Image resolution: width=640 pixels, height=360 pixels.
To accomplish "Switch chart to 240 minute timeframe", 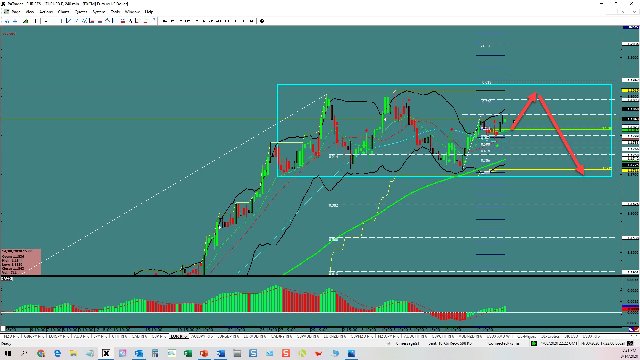I will click(218, 21).
